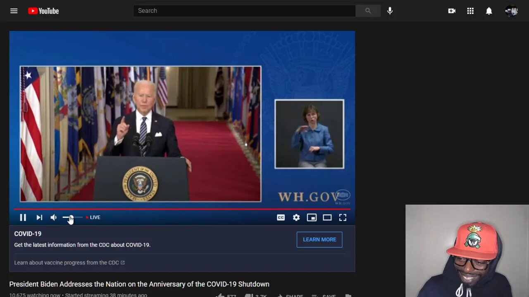Screen dimensions: 529x297
Task: Open vaccine progress CDC link
Action: (69, 262)
